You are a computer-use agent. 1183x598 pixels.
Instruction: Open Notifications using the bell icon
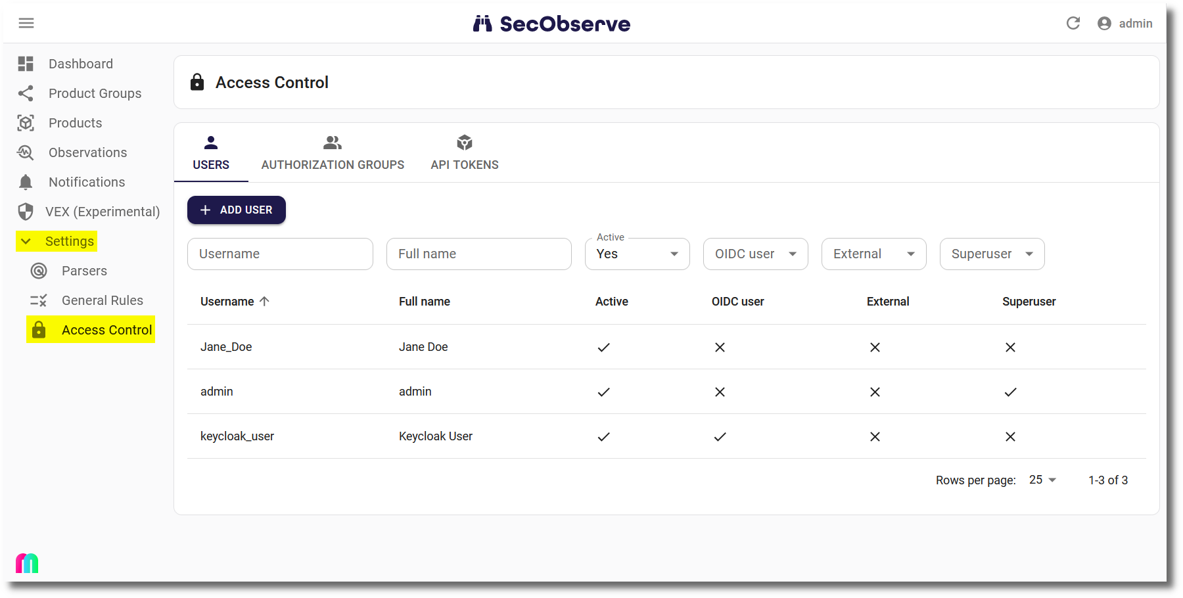coord(26,182)
